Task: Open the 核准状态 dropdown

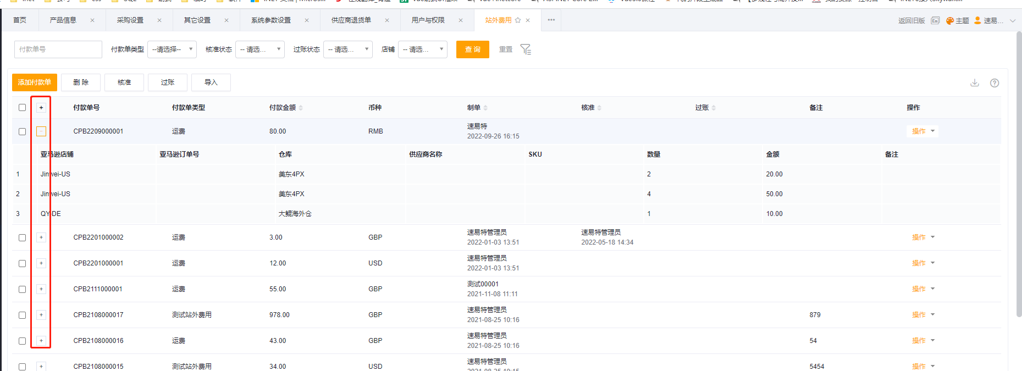Action: coord(260,49)
